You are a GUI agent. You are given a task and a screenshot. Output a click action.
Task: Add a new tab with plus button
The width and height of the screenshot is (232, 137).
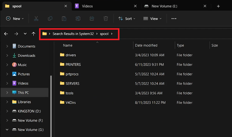(218, 6)
